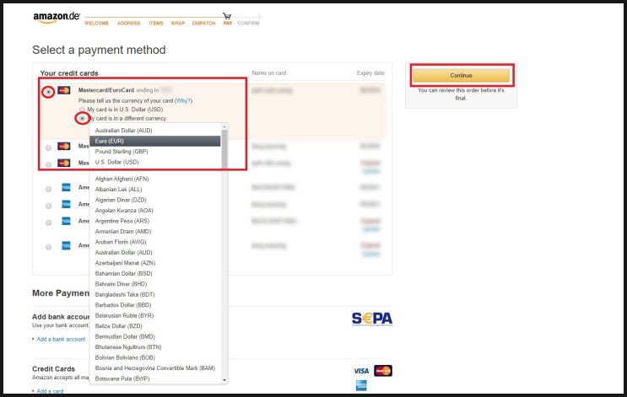The image size is (627, 397).
Task: Select the third Mastercard's radio button
Action: (x=48, y=164)
